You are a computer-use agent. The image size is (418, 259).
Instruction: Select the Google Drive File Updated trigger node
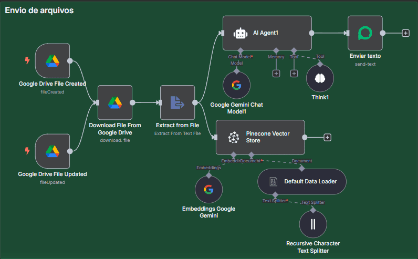pyautogui.click(x=53, y=151)
